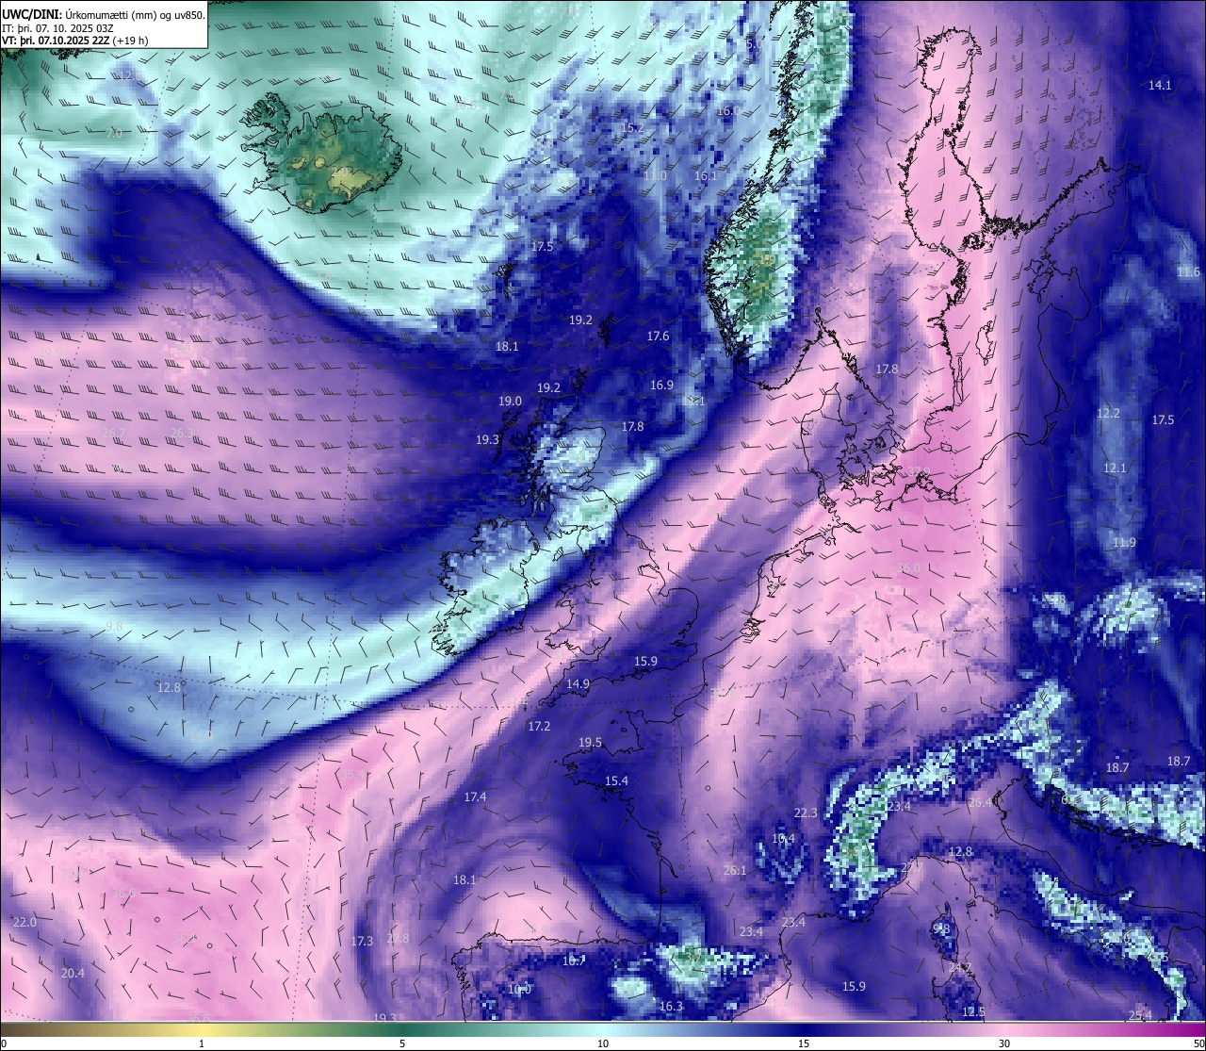
Task: Click the map value '12.1'
Action: click(1115, 468)
